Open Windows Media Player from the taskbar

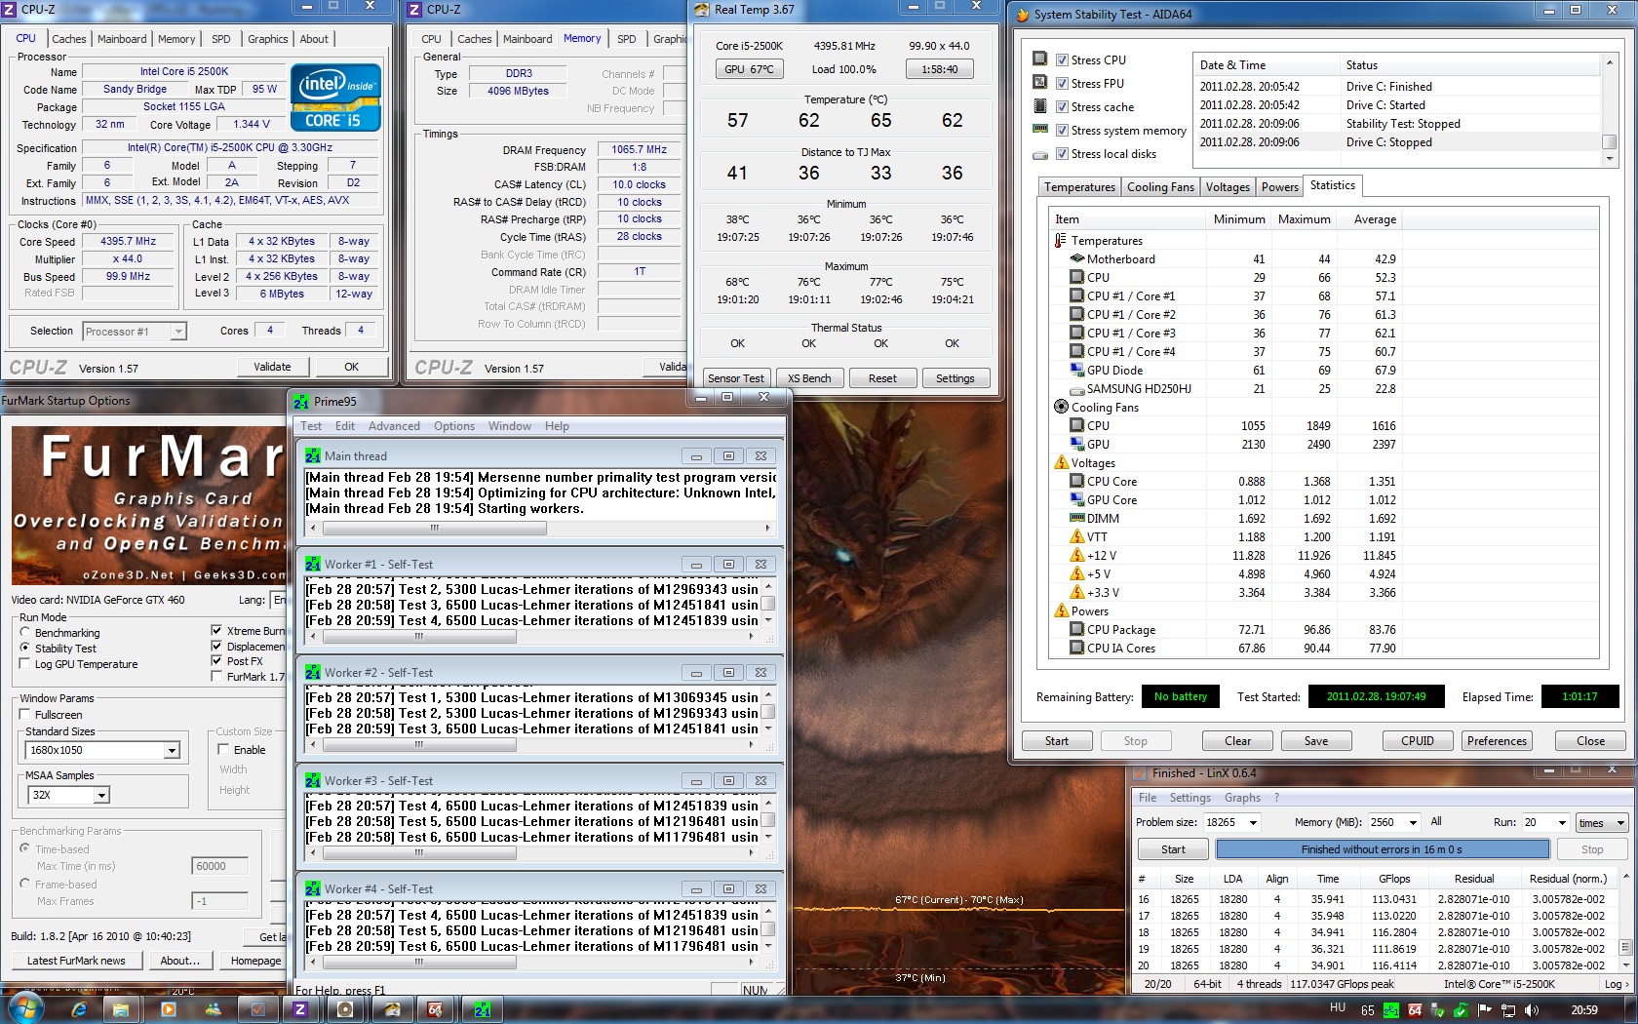(167, 1010)
